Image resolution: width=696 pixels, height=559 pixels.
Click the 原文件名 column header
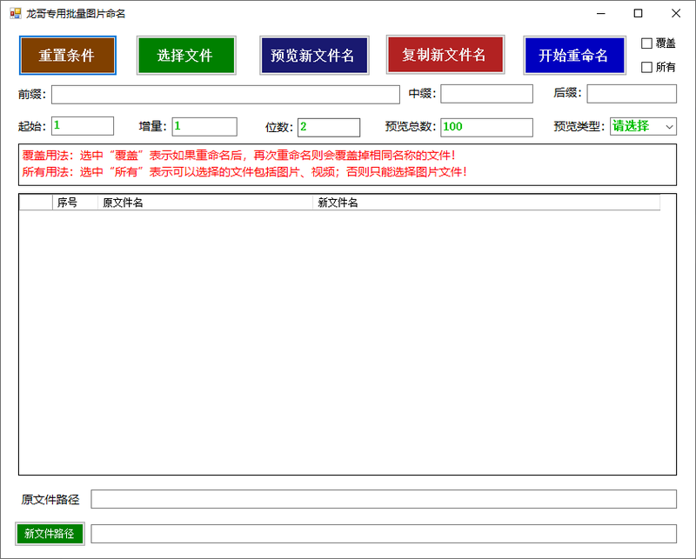tap(205, 203)
